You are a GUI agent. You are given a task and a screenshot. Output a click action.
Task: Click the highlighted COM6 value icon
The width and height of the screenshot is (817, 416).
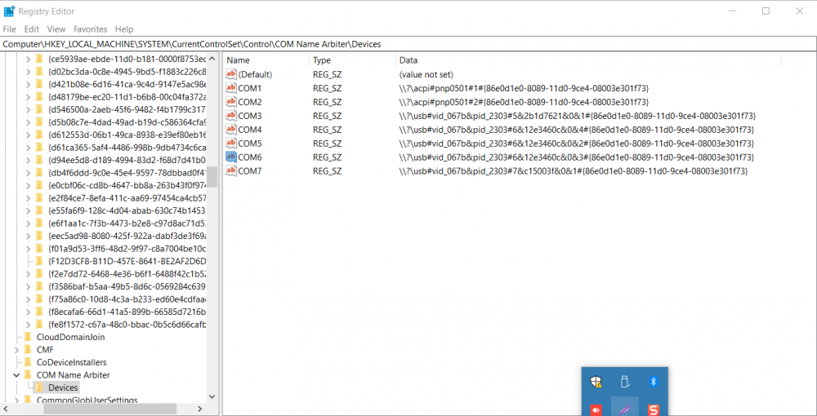[231, 157]
